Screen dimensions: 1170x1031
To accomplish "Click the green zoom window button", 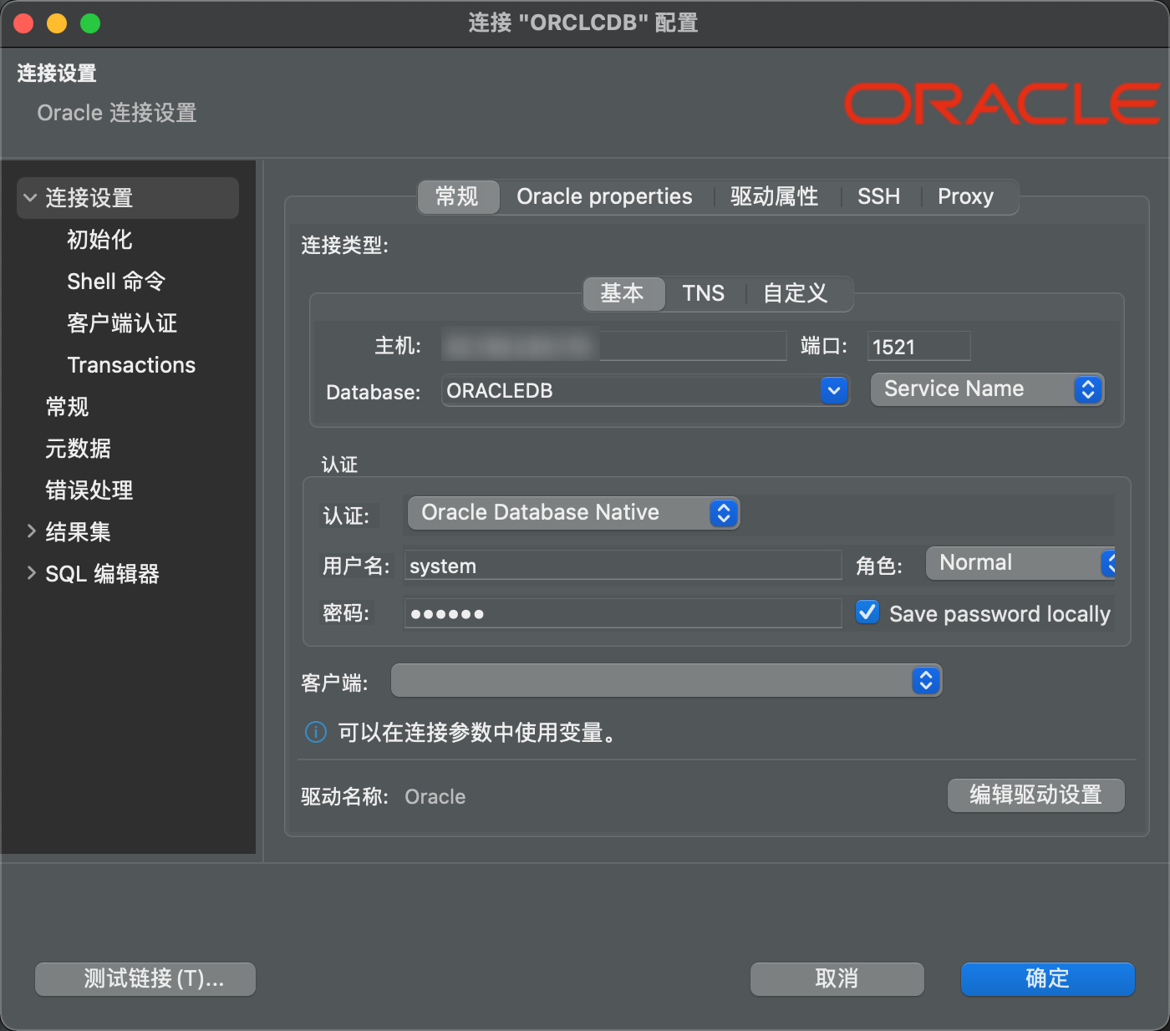I will coord(90,23).
